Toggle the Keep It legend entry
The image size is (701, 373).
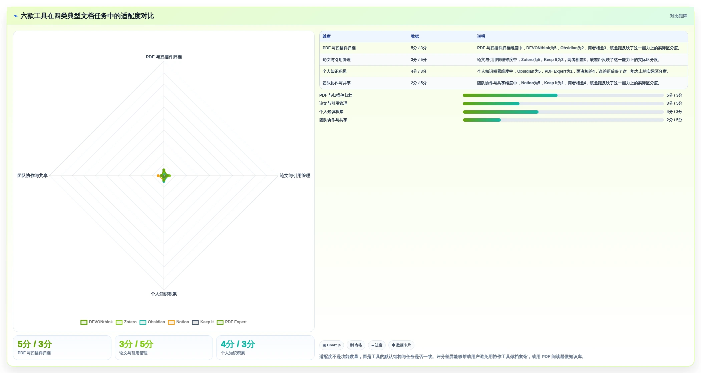[x=203, y=322]
